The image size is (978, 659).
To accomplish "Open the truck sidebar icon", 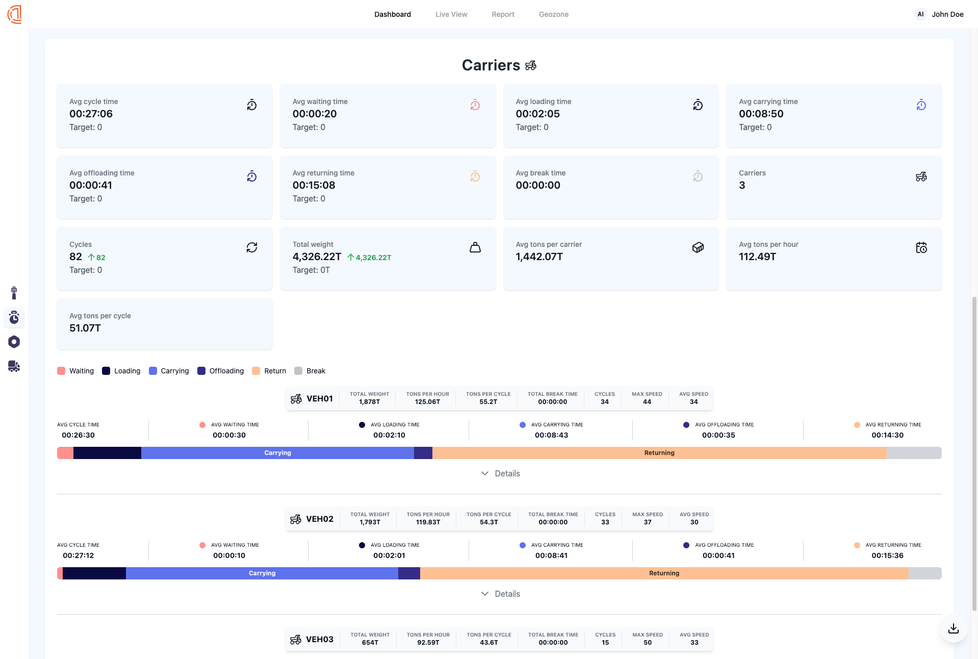I will 14,366.
